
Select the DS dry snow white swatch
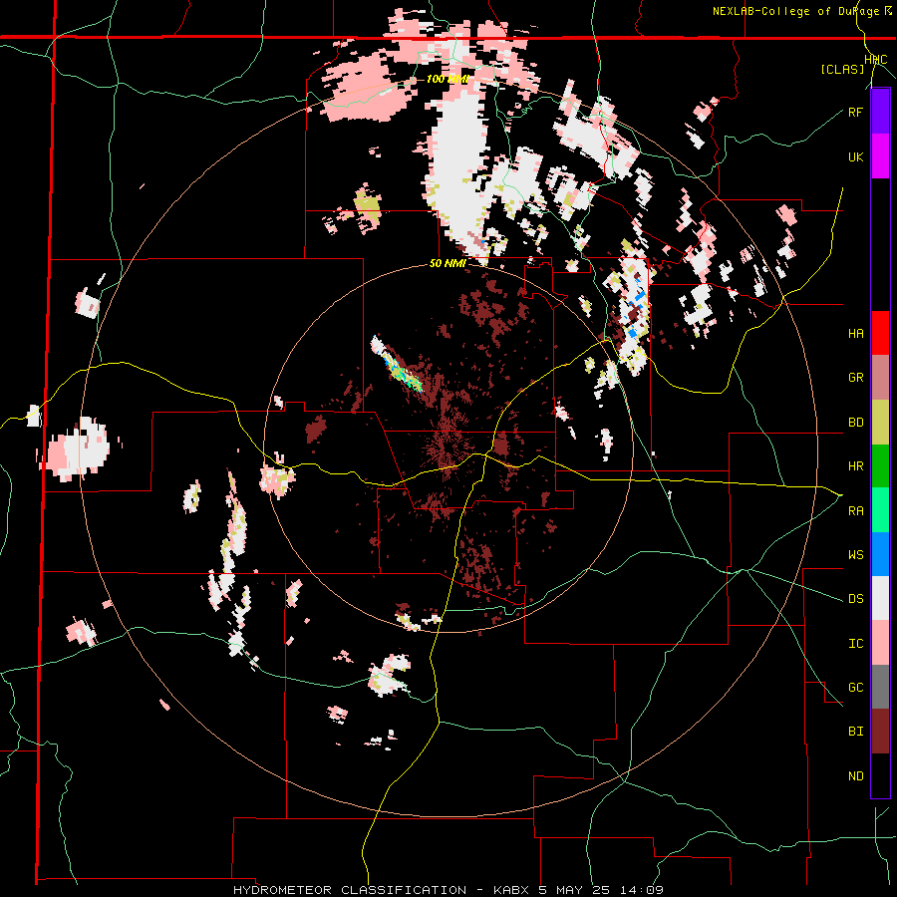[880, 598]
